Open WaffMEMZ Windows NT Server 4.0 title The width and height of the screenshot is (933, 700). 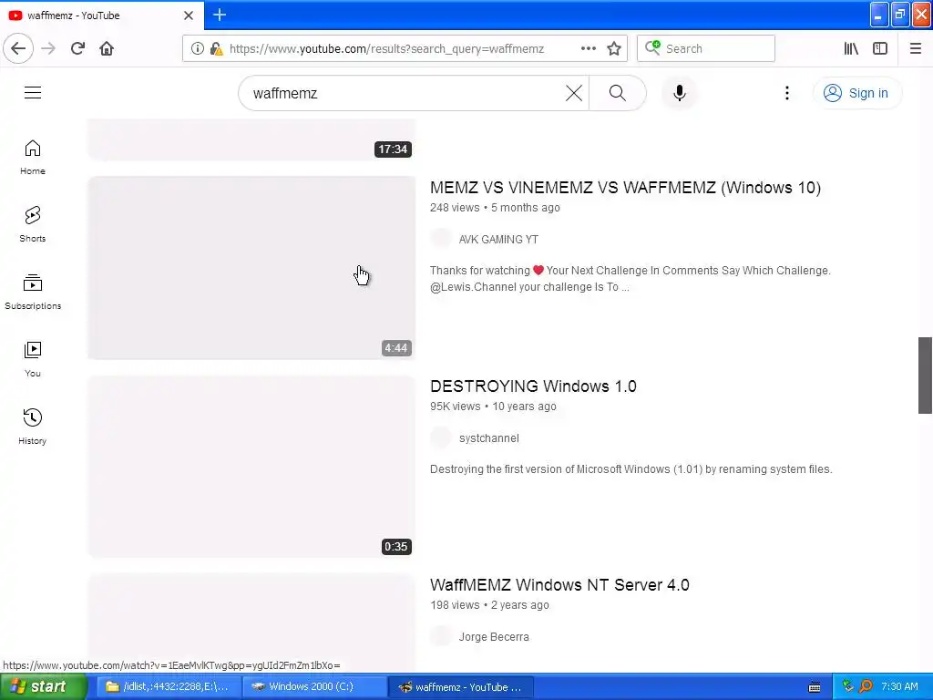point(559,584)
